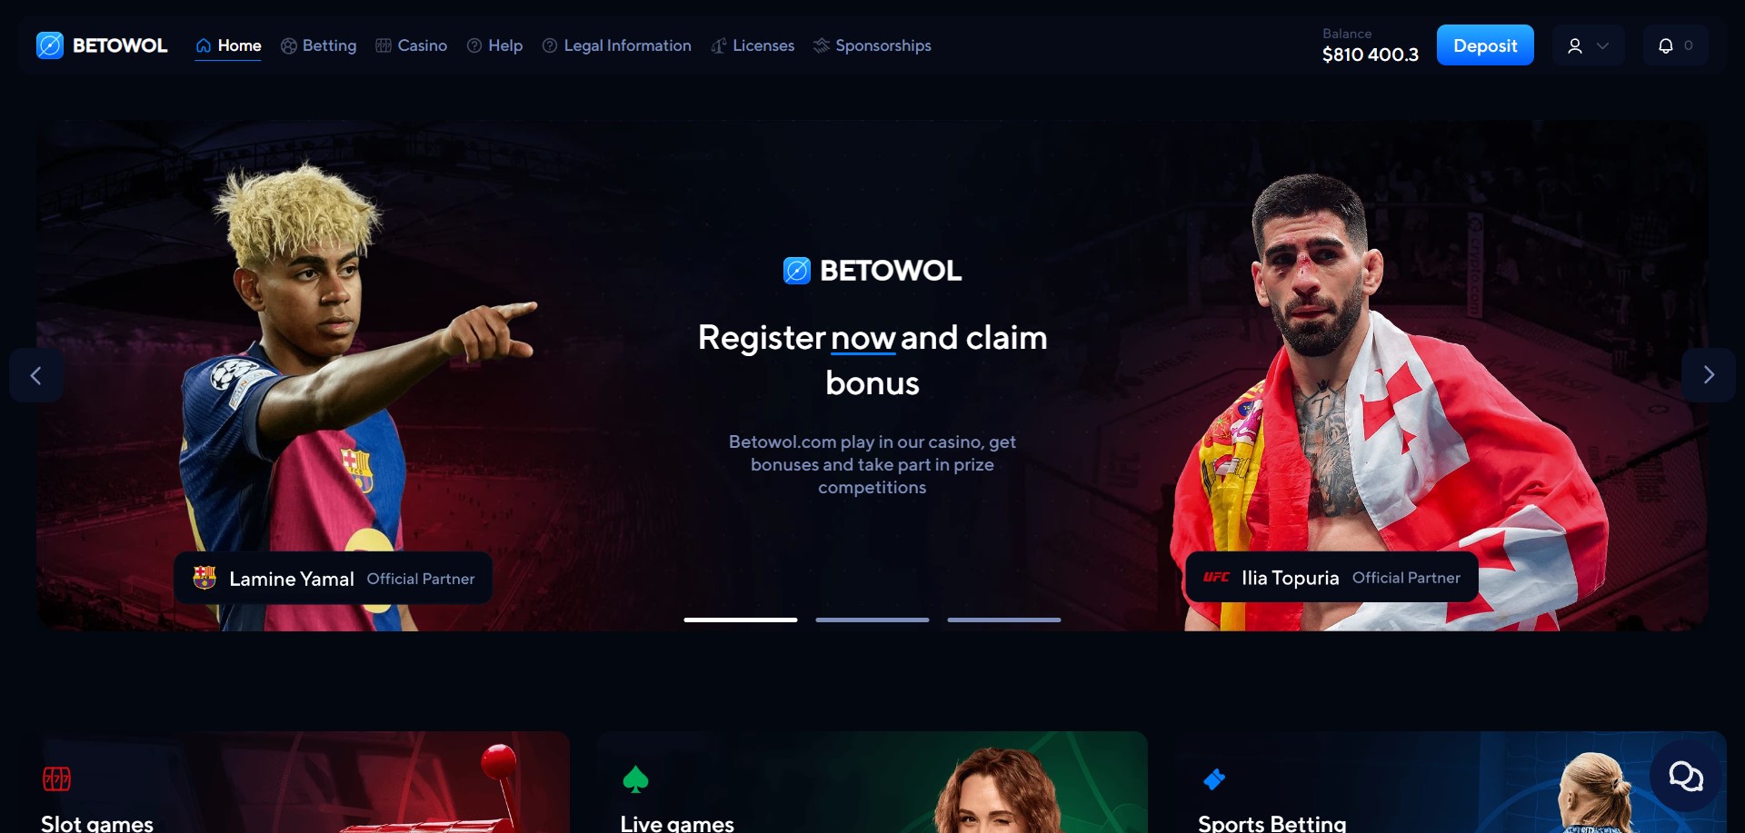Viewport: 1745px width, 833px height.
Task: Switch to the third carousel slide indicator
Action: [1004, 620]
